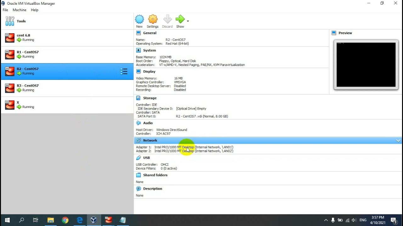Open the Audio settings heading link

148,123
